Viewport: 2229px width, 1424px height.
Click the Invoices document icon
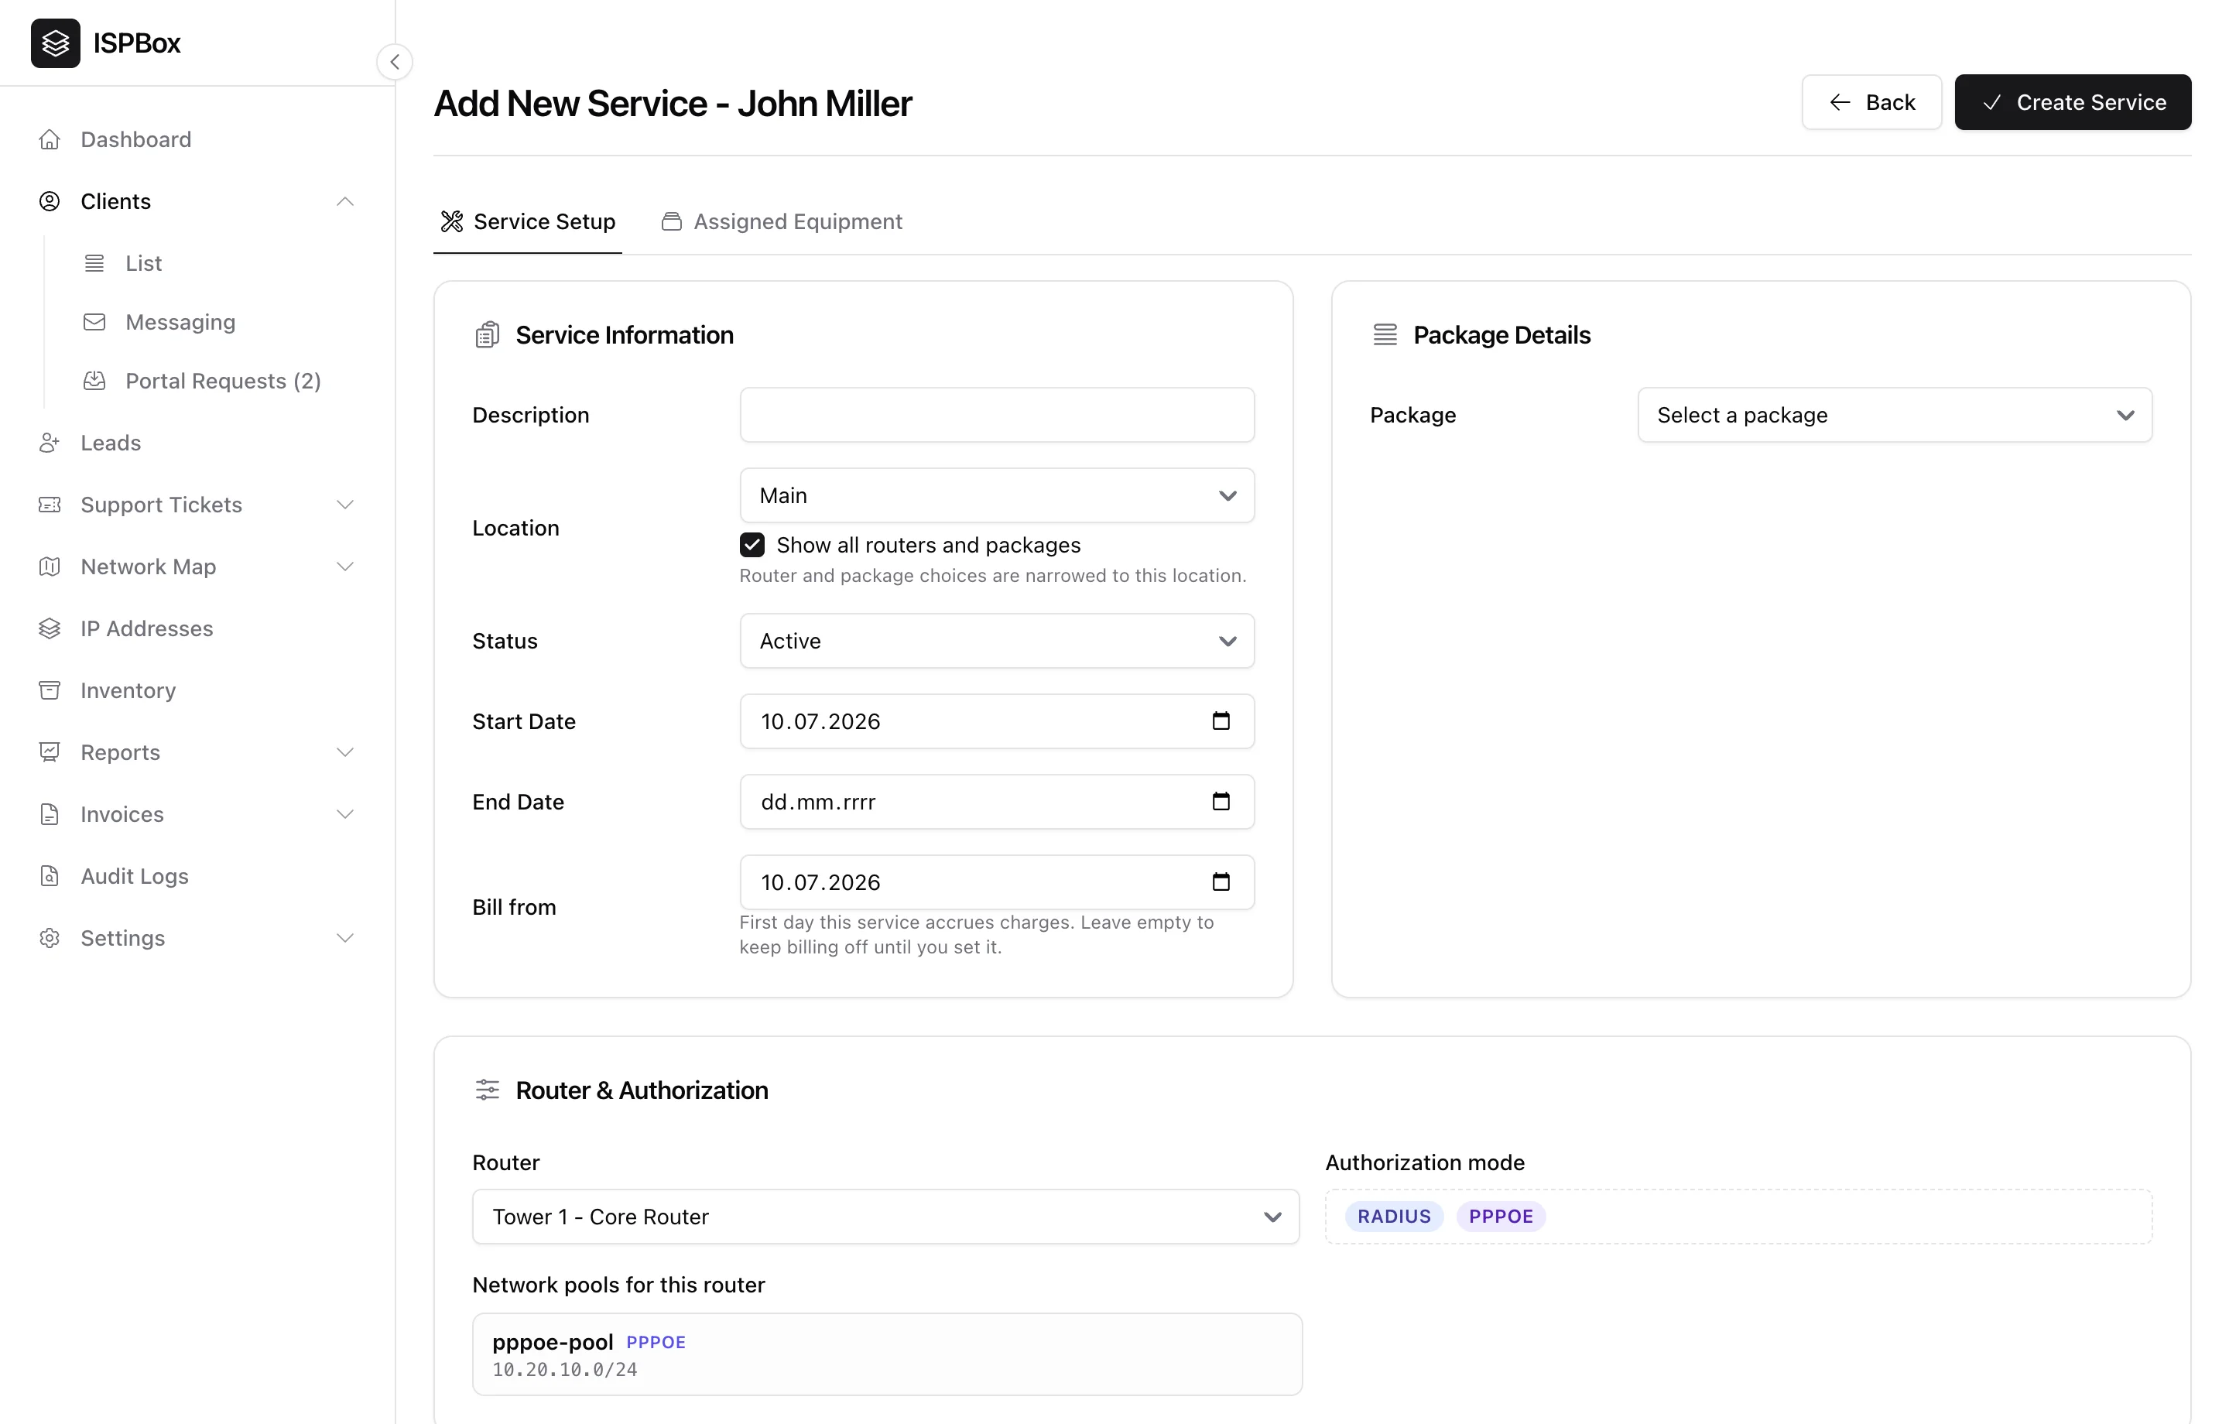[49, 815]
